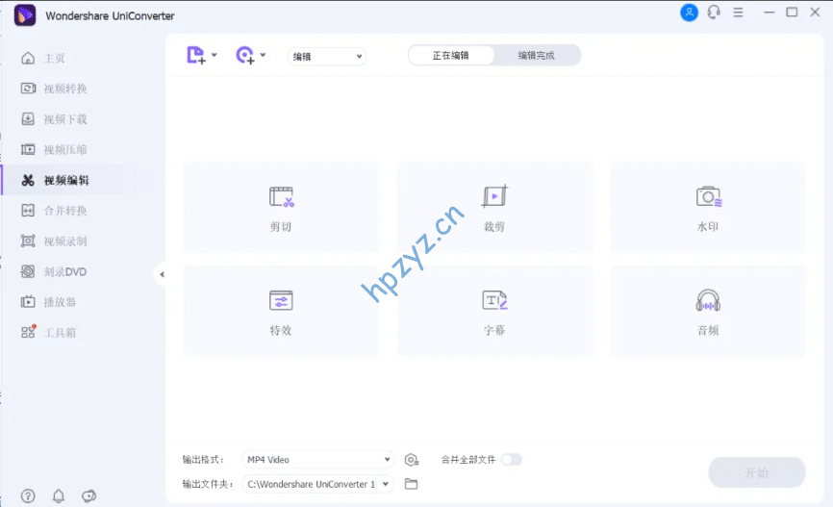Open the 裁剪 (crop) tool
The width and height of the screenshot is (833, 507).
pyautogui.click(x=494, y=197)
